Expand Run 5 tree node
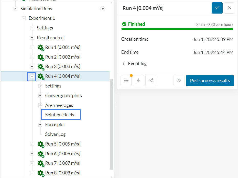 click(x=32, y=144)
